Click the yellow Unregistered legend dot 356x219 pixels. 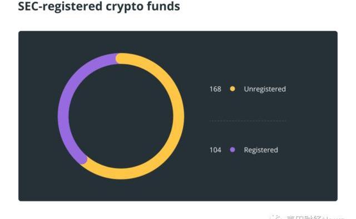(233, 89)
